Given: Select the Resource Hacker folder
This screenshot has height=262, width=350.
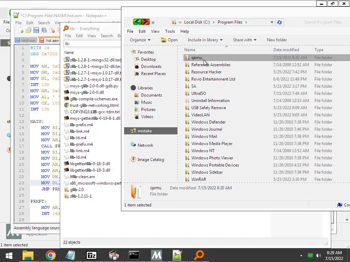Looking at the screenshot, I should click(x=206, y=72).
